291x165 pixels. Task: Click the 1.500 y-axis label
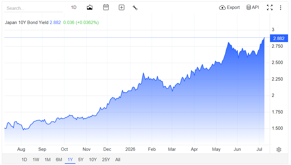click(x=277, y=128)
